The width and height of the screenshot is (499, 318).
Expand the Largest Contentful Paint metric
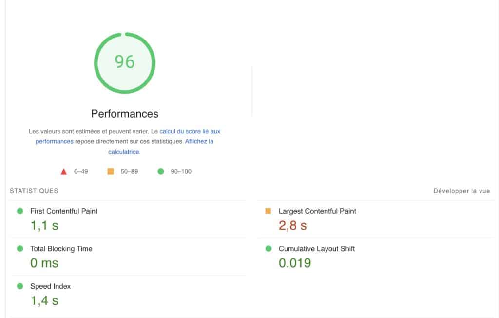point(317,211)
